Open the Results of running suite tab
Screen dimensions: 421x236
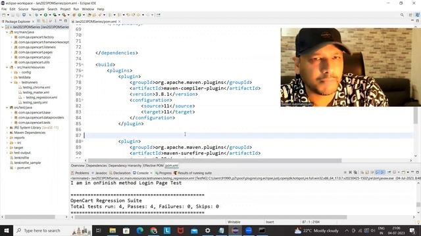pos(193,173)
